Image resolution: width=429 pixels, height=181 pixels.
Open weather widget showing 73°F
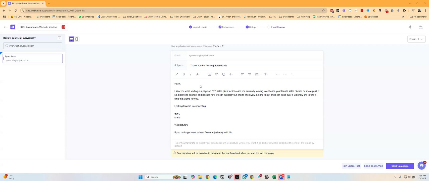coord(9,177)
